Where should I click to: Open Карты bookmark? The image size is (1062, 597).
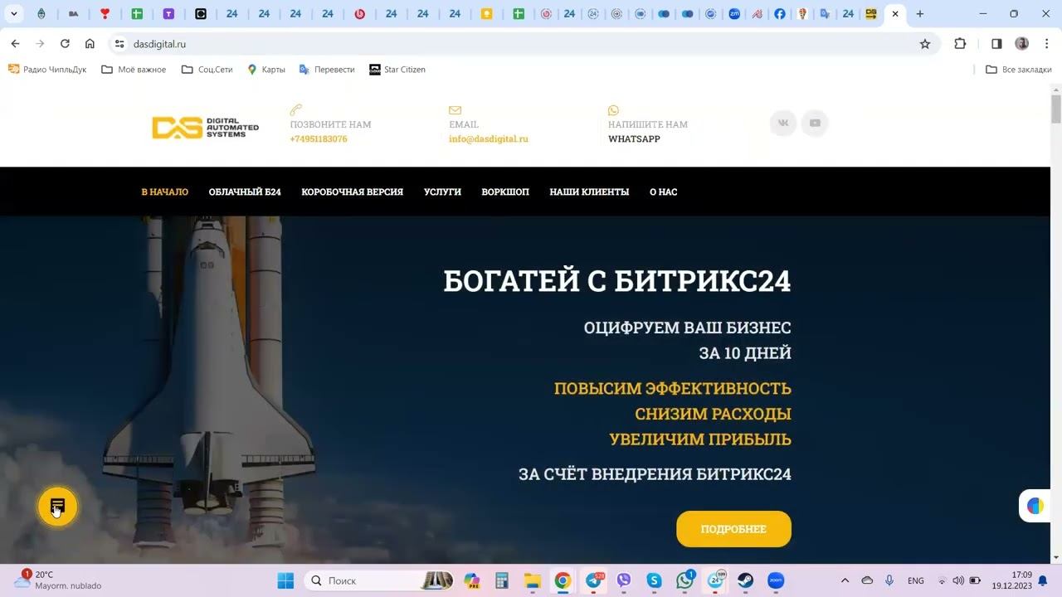[266, 70]
